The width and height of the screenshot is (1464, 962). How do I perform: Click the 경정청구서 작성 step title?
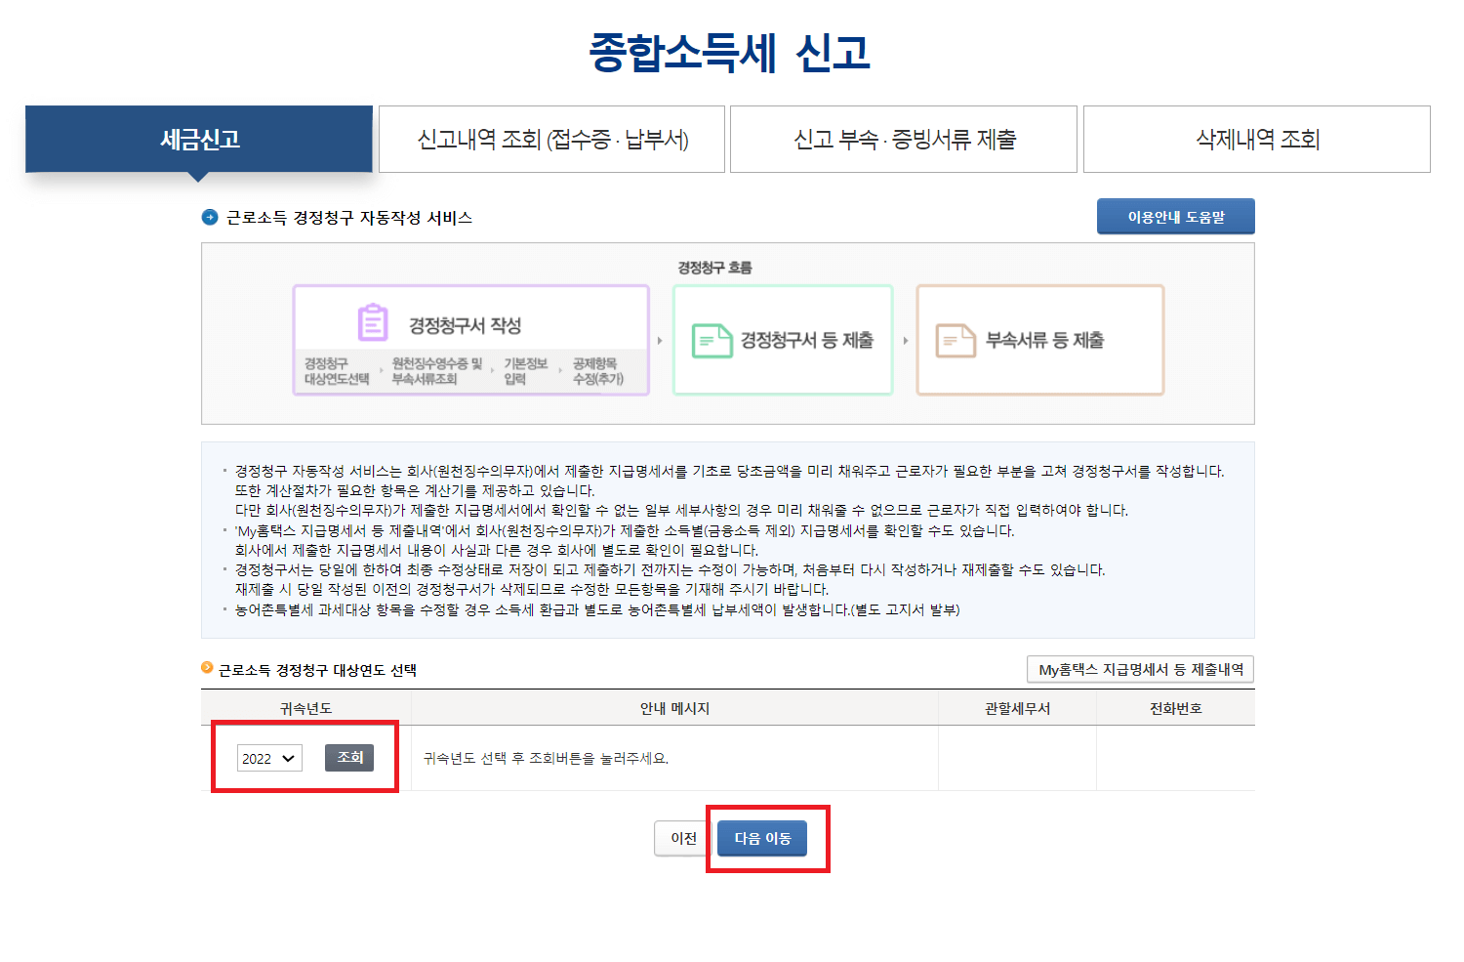(x=465, y=325)
